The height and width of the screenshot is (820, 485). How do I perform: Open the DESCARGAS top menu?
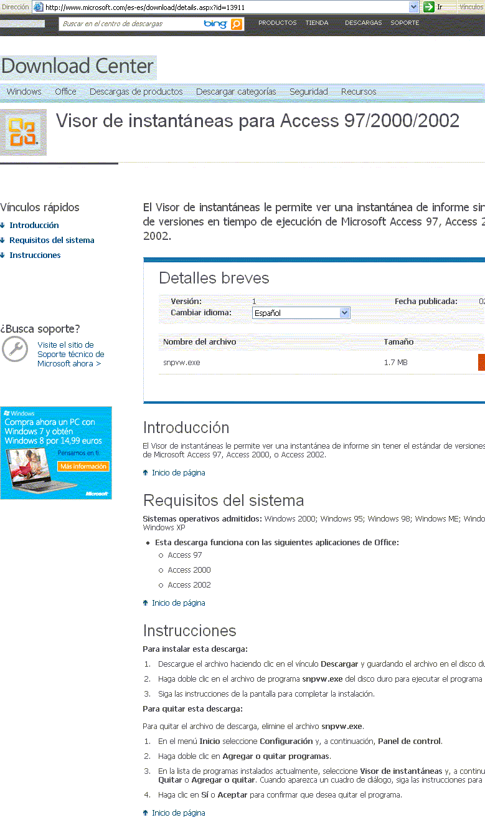point(364,23)
